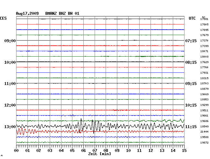Image resolution: width=210 pixels, height=159 pixels.
Task: Click the 12 minute axis tick label
Action: (151, 151)
